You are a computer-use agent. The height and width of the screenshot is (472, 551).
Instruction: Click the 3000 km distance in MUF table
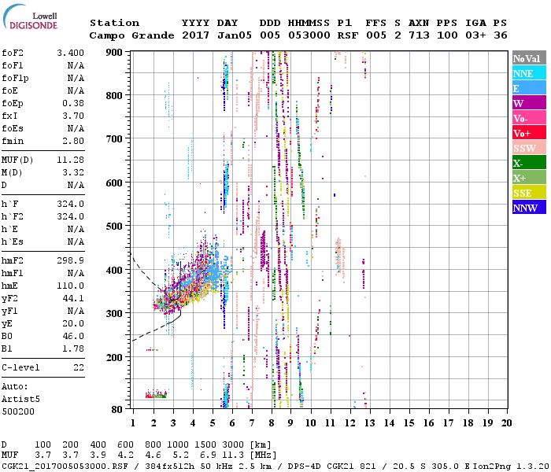(233, 445)
